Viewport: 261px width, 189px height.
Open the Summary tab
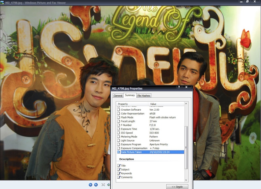[130, 95]
